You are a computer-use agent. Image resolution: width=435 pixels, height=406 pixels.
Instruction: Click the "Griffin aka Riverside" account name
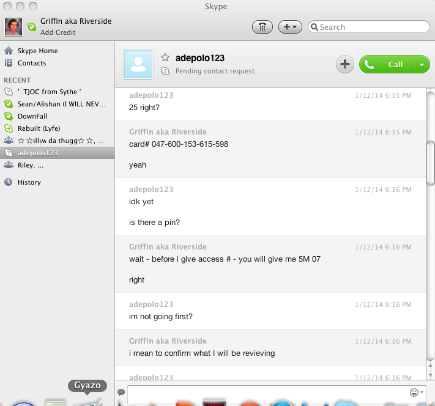pos(76,21)
